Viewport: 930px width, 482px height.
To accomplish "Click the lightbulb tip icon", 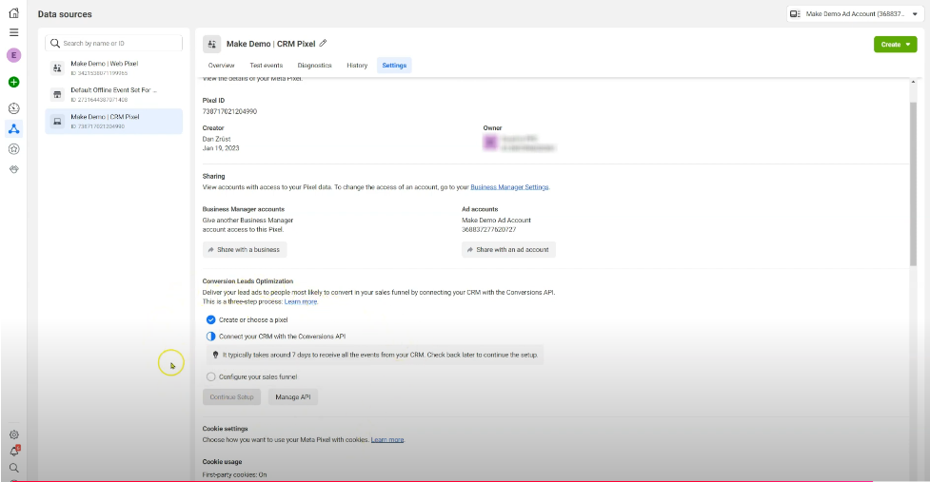I will (x=215, y=355).
